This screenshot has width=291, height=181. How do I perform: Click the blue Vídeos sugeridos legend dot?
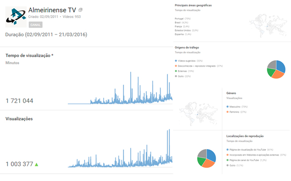[176, 61]
